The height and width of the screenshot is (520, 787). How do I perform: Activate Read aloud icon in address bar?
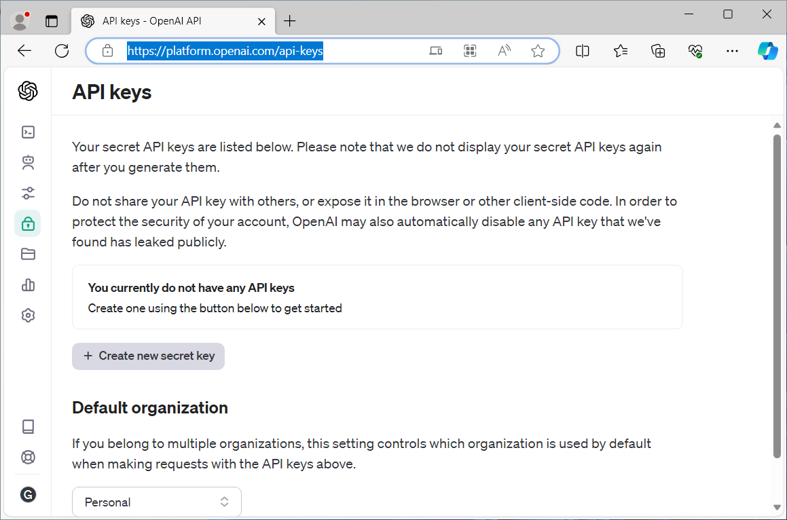(x=504, y=51)
